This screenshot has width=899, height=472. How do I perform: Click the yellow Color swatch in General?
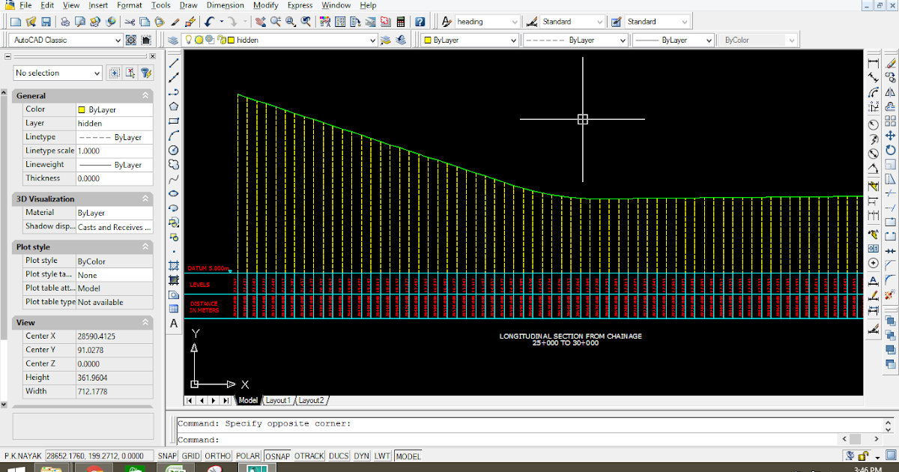(82, 110)
